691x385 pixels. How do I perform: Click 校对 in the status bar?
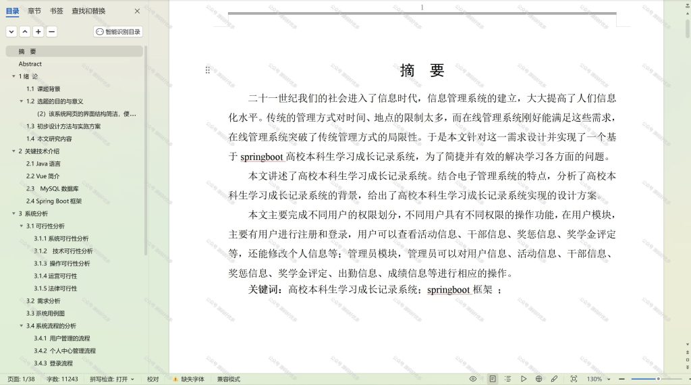tap(153, 380)
